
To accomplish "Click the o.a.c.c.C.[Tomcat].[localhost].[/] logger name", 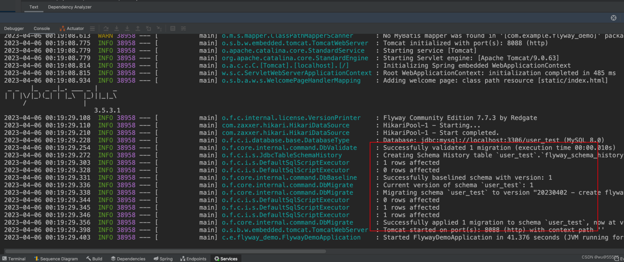I will pos(285,65).
